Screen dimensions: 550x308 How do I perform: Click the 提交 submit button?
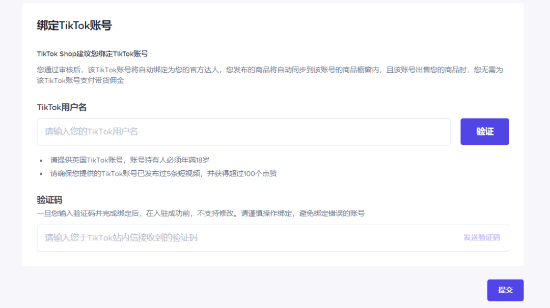coord(505,290)
